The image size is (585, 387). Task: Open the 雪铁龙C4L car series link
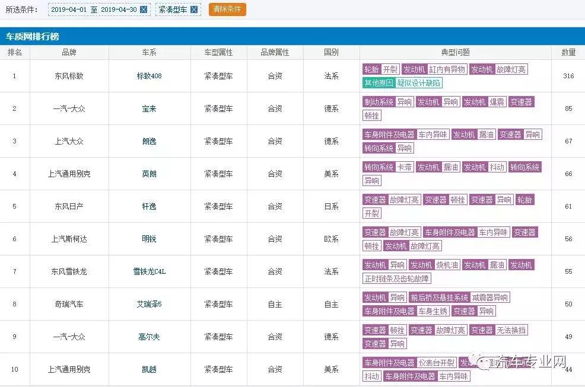[x=150, y=271]
